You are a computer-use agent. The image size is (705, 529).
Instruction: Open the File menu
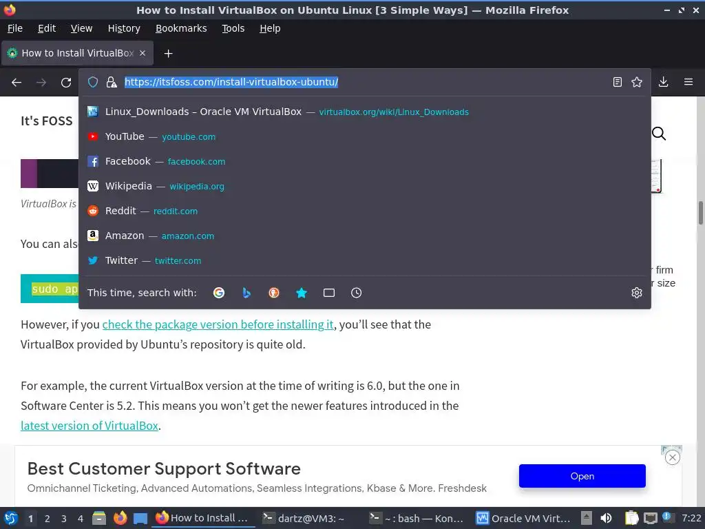click(15, 28)
